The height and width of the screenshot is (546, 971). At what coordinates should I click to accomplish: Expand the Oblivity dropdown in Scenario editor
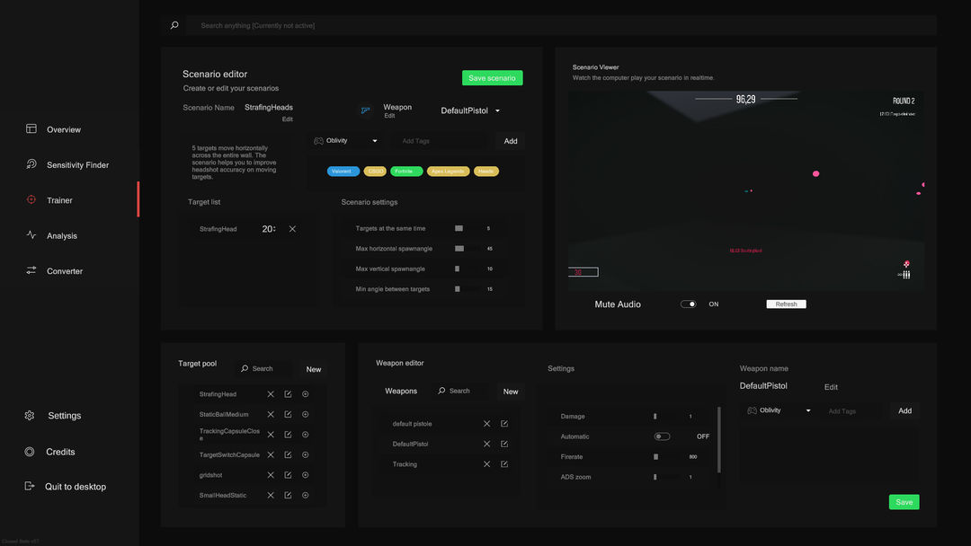(x=375, y=141)
